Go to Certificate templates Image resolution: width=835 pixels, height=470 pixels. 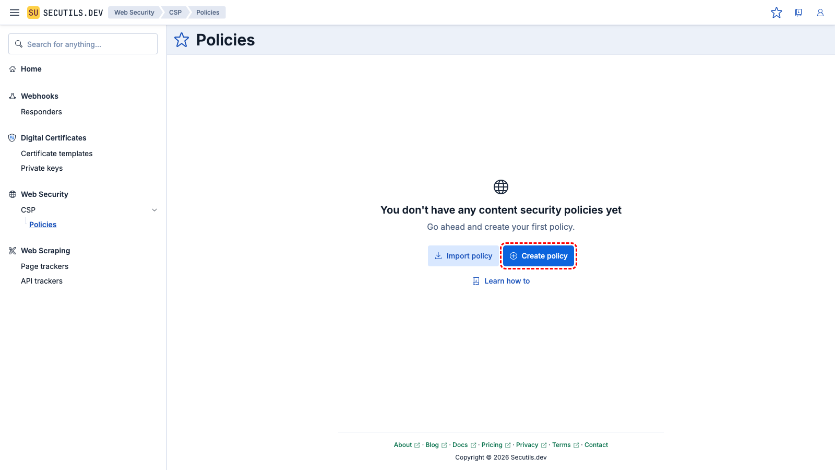(x=56, y=154)
